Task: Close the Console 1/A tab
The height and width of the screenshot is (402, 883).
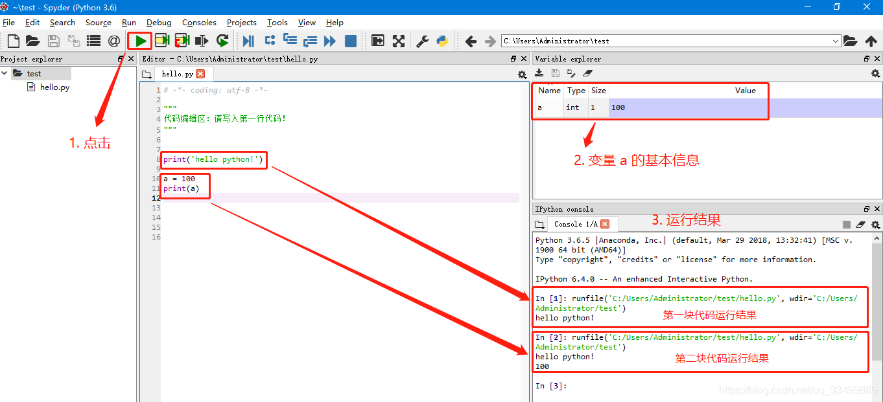Action: click(605, 224)
